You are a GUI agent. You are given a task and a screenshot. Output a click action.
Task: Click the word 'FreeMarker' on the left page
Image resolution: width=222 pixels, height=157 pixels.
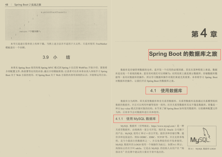(101, 44)
